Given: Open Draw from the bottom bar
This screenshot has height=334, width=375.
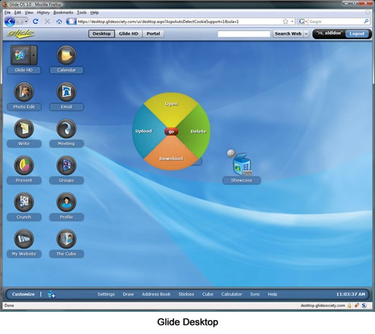Looking at the screenshot, I should 128,294.
